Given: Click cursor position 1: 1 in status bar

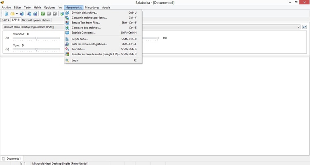Looking at the screenshot, I should tap(23, 163).
